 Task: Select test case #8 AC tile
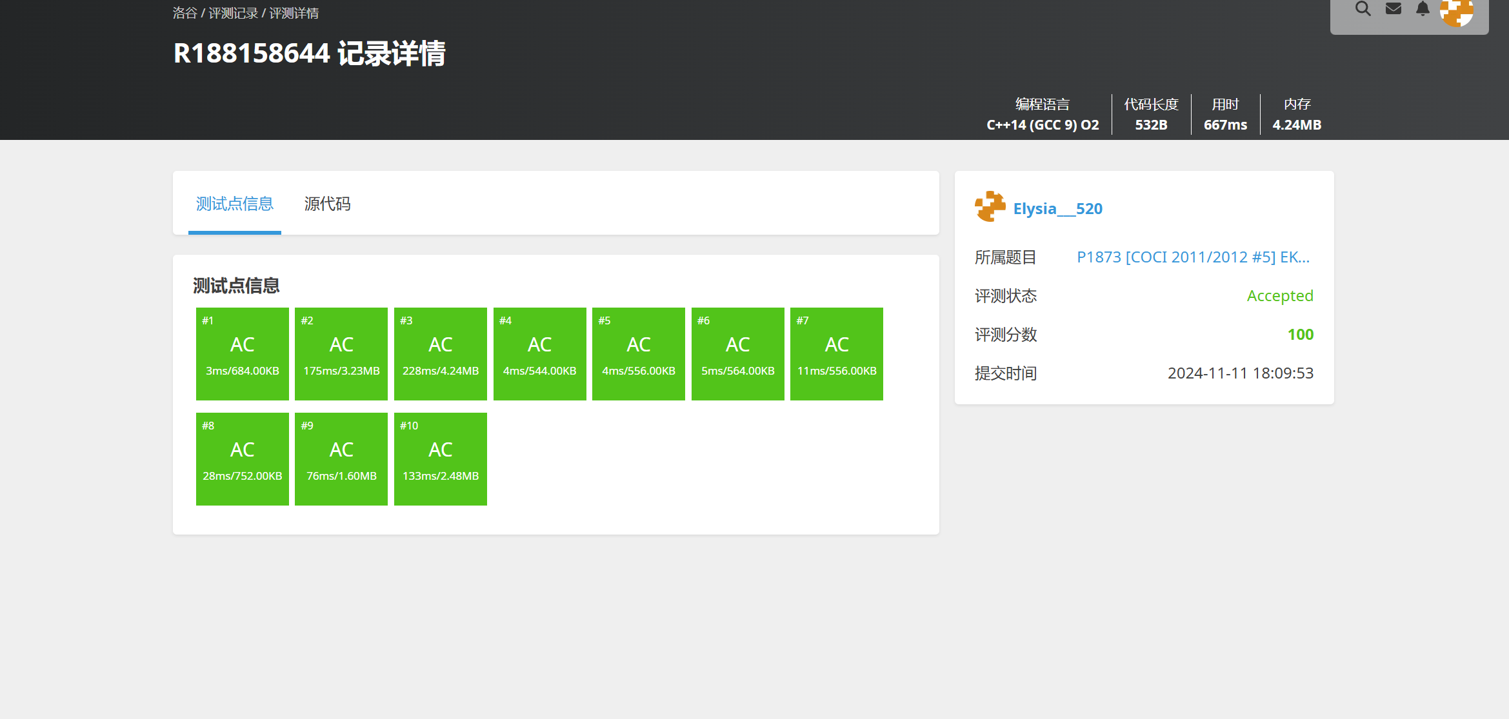pyautogui.click(x=243, y=458)
